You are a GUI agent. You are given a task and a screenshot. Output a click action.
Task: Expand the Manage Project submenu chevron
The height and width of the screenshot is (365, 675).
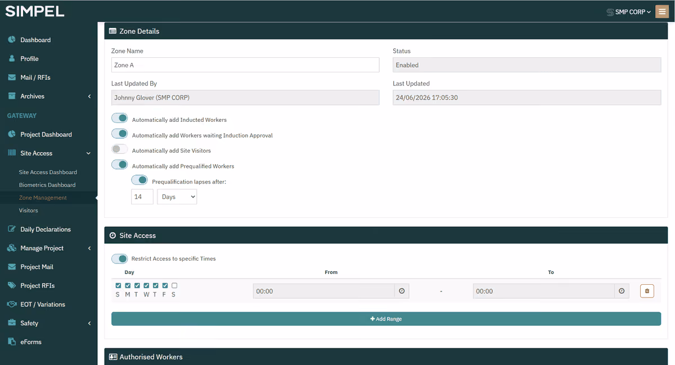pyautogui.click(x=89, y=248)
